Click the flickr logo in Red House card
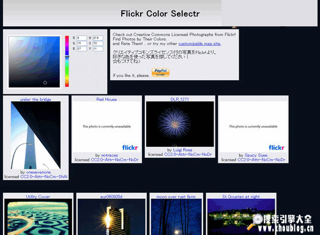The image size is (320, 235). (130, 147)
